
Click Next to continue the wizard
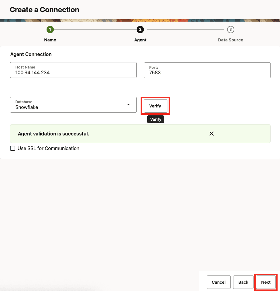tap(266, 282)
